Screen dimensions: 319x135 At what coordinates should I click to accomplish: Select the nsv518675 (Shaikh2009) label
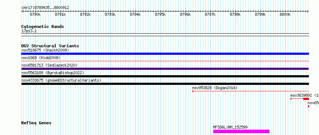46,50
